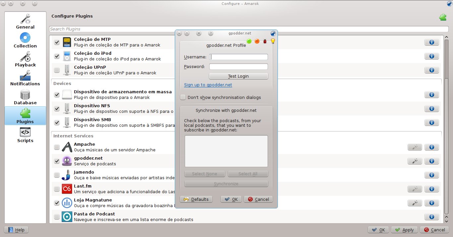Open Loja Magnatune configuration wrench button
The height and width of the screenshot is (237, 453).
[415, 203]
